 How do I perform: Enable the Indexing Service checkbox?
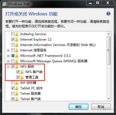(13, 34)
